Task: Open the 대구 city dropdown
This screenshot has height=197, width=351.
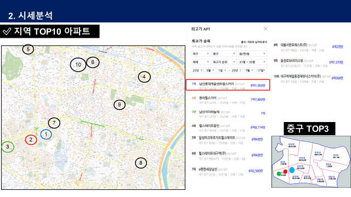Action: pyautogui.click(x=201, y=54)
